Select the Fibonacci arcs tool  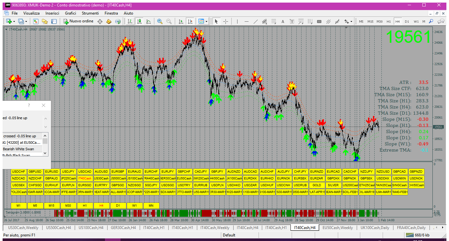[x=301, y=21]
